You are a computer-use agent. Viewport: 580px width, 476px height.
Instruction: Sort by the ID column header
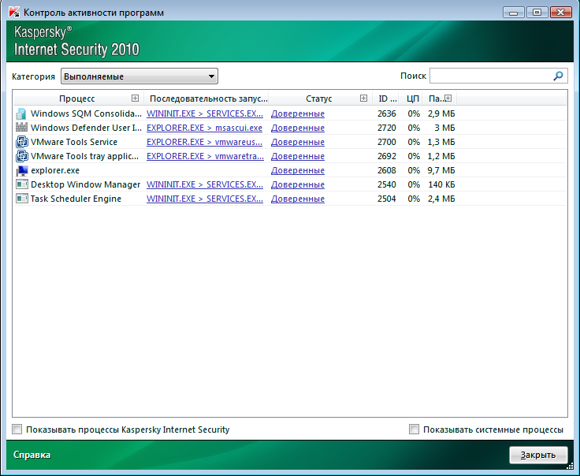tap(387, 99)
